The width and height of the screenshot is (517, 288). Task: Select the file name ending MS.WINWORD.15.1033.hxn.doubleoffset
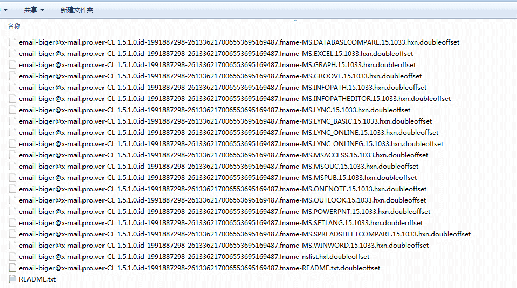click(224, 245)
